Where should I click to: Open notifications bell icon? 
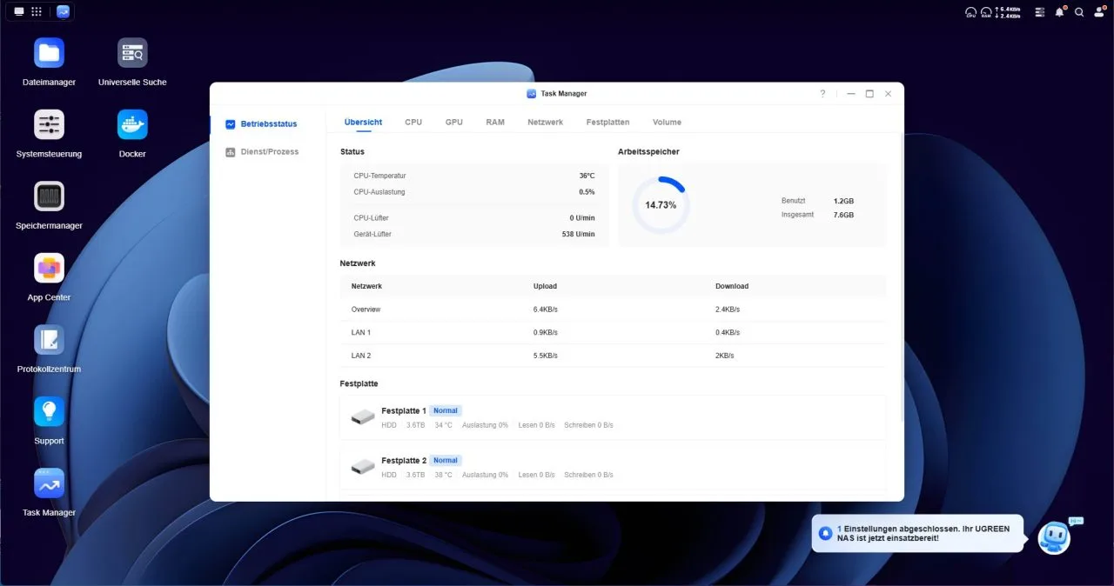pyautogui.click(x=1060, y=12)
